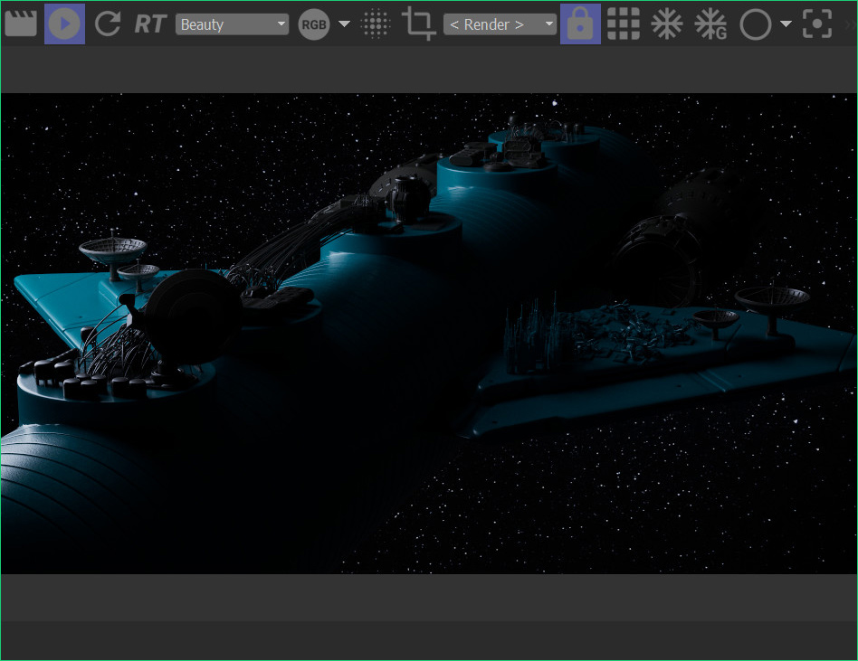Click the grid bucket icon

pos(624,24)
